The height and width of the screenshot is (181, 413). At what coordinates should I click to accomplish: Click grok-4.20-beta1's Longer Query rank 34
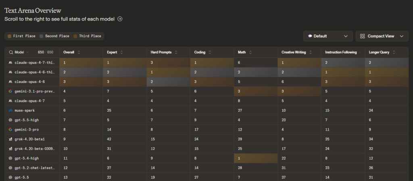(x=387, y=139)
